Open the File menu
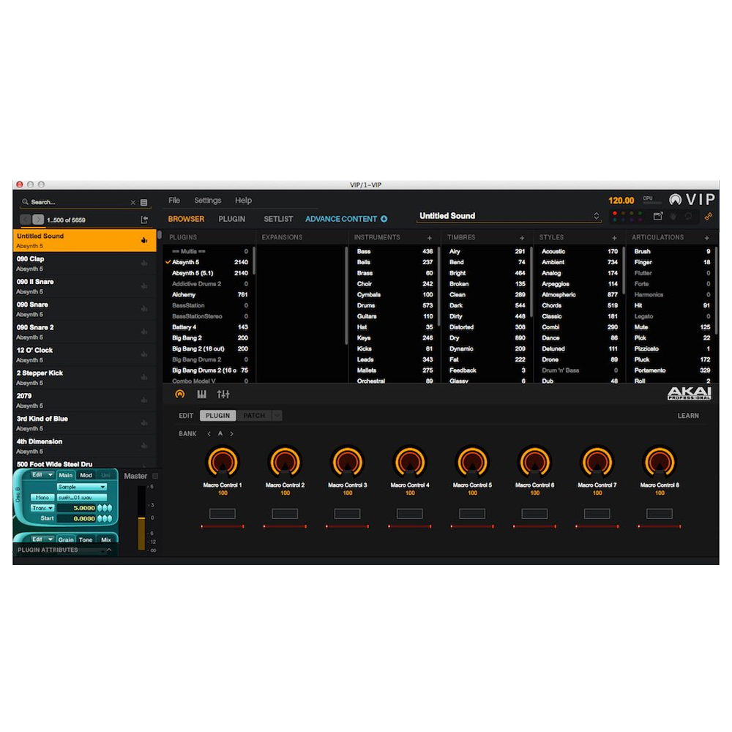Image resolution: width=732 pixels, height=732 pixels. click(x=174, y=201)
